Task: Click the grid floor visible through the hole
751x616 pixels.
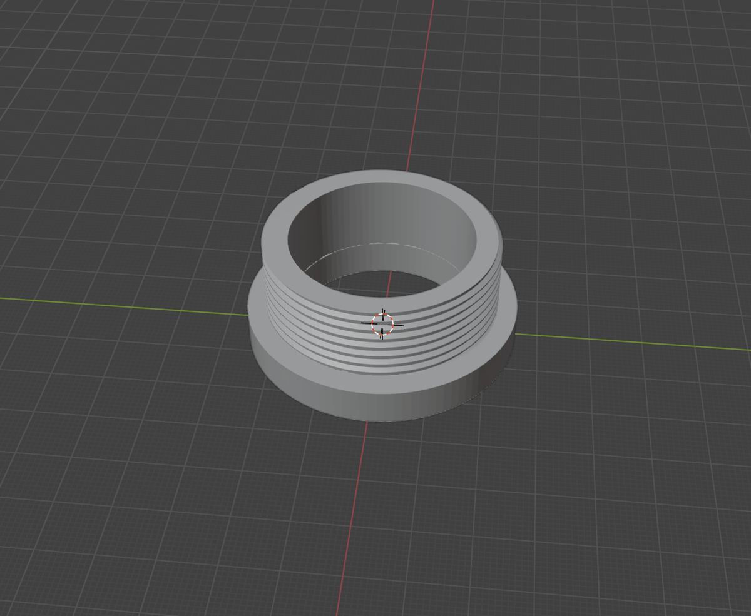Action: point(363,283)
